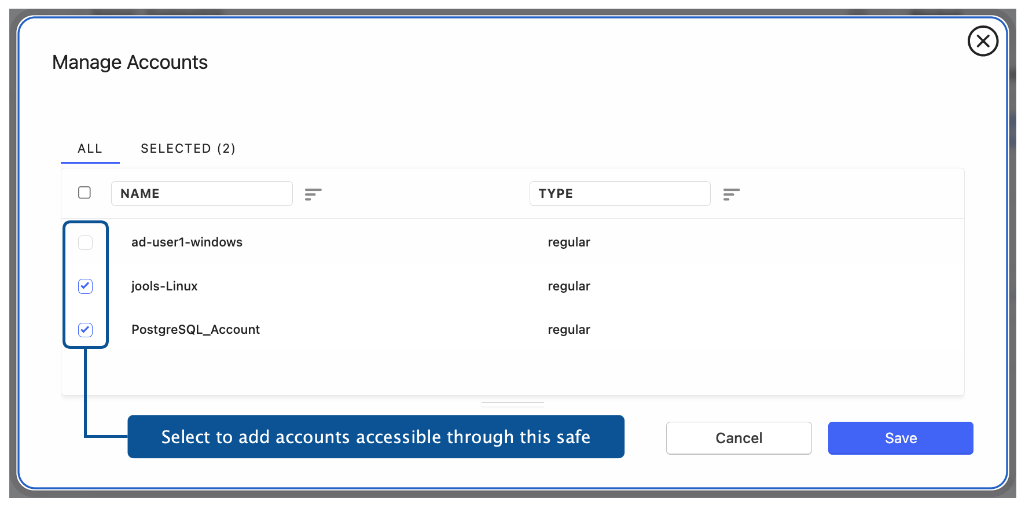Click the regular type of ad-user1-windows
Viewport: 1025px width, 512px height.
[568, 242]
